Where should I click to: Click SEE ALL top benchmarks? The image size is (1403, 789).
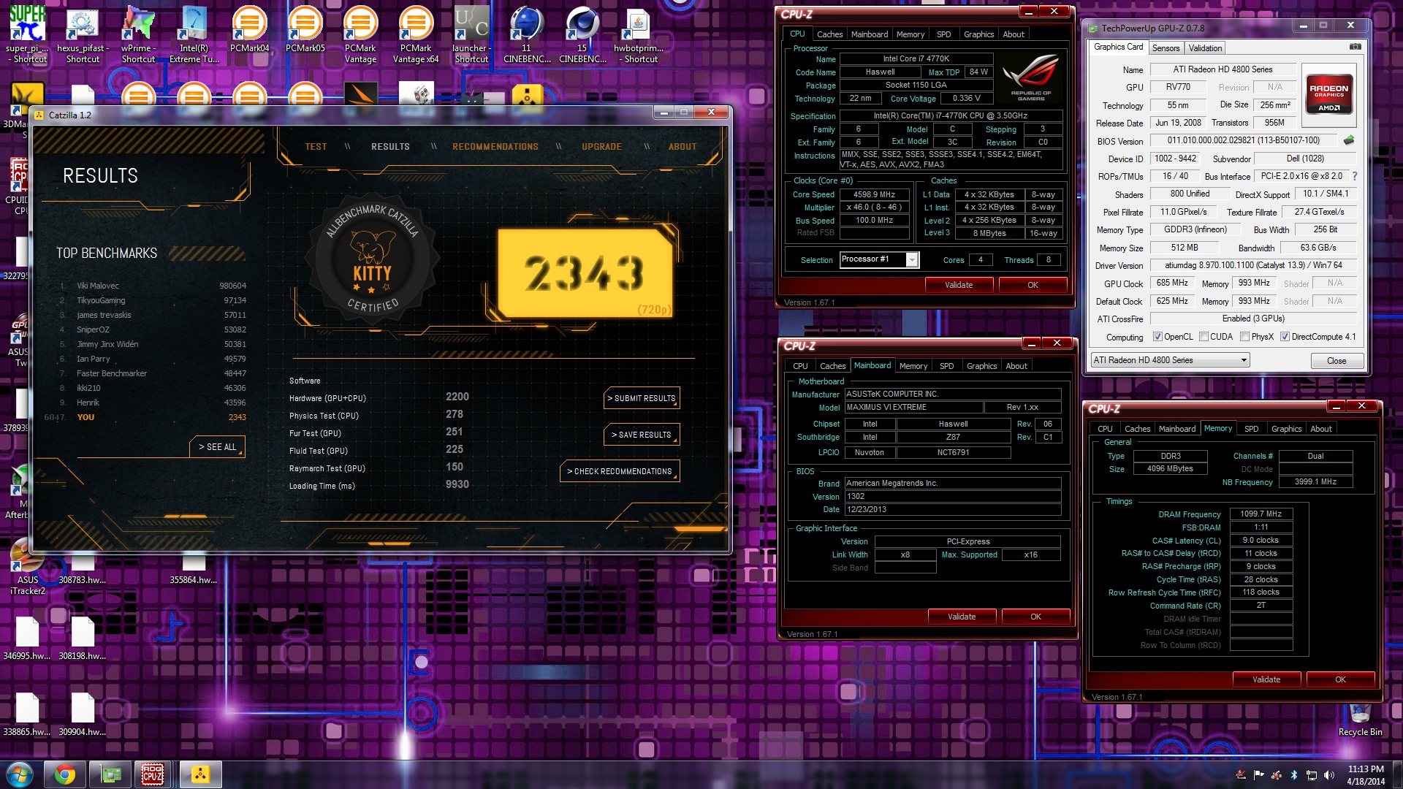coord(217,447)
